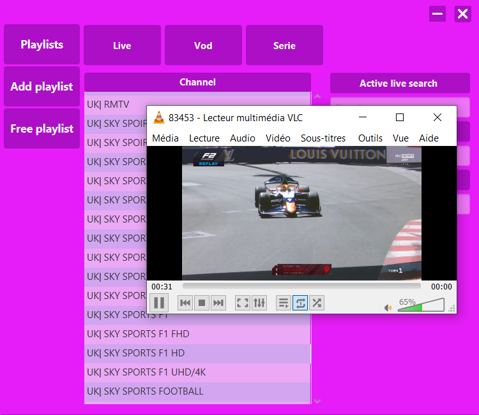Open the VLC Vidéo menu
479x415 pixels.
pos(278,138)
